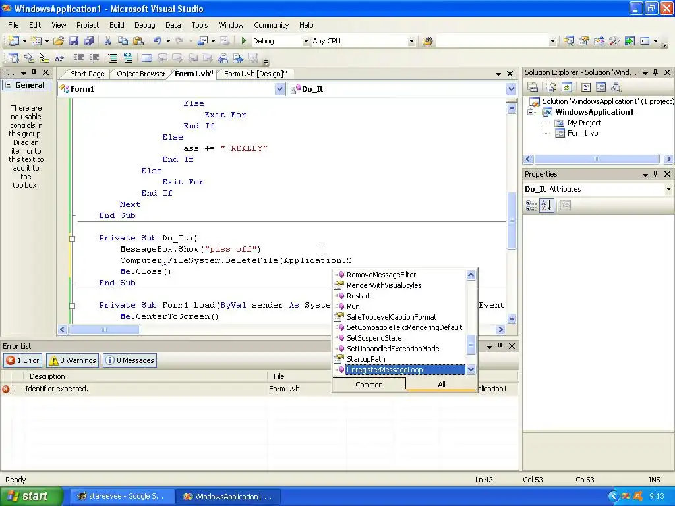Open the Do_It Attributes properties dropdown
This screenshot has width=675, height=506.
click(x=668, y=189)
